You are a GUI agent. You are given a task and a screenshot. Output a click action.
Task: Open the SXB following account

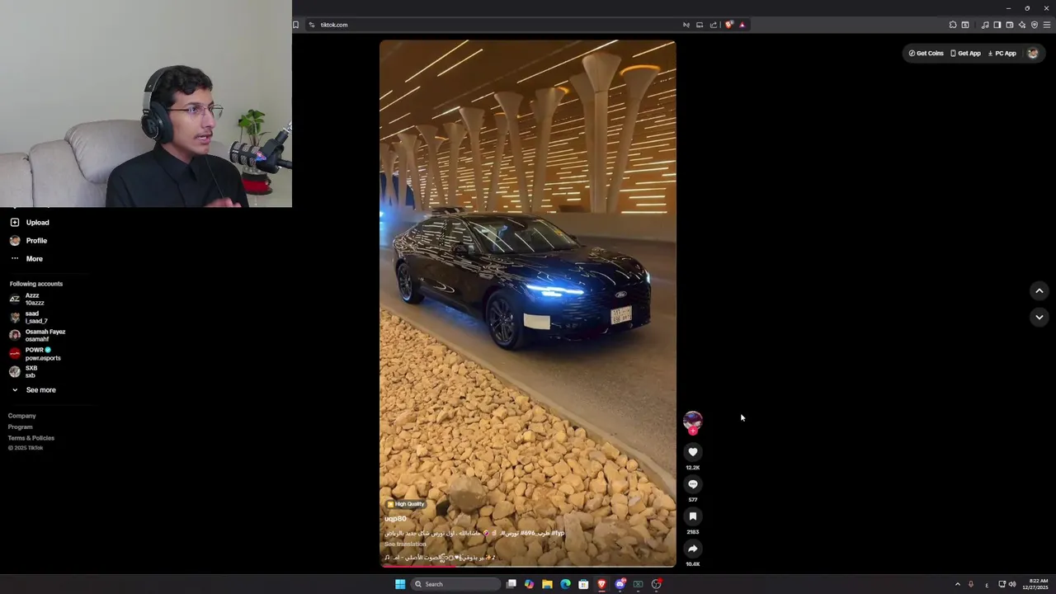23,372
